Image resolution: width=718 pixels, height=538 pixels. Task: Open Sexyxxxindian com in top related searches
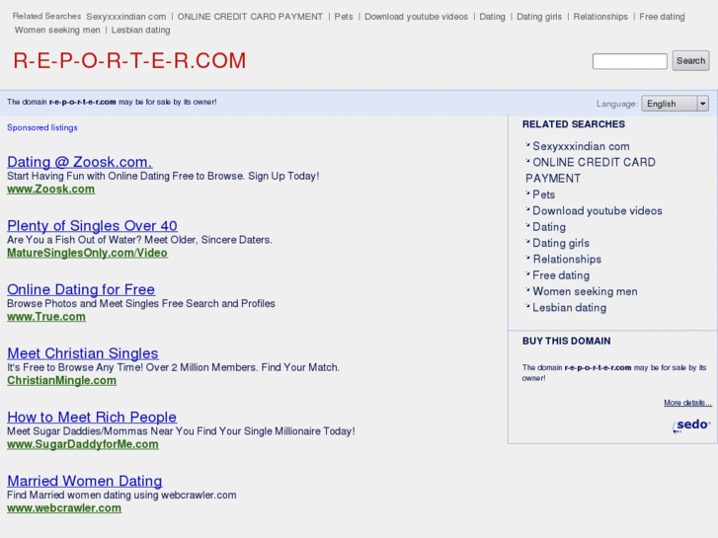pos(126,17)
